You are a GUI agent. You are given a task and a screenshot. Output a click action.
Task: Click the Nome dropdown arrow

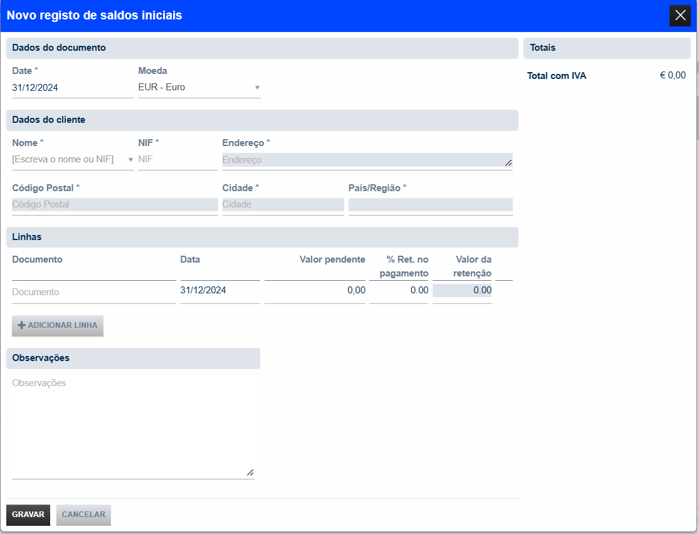point(130,160)
